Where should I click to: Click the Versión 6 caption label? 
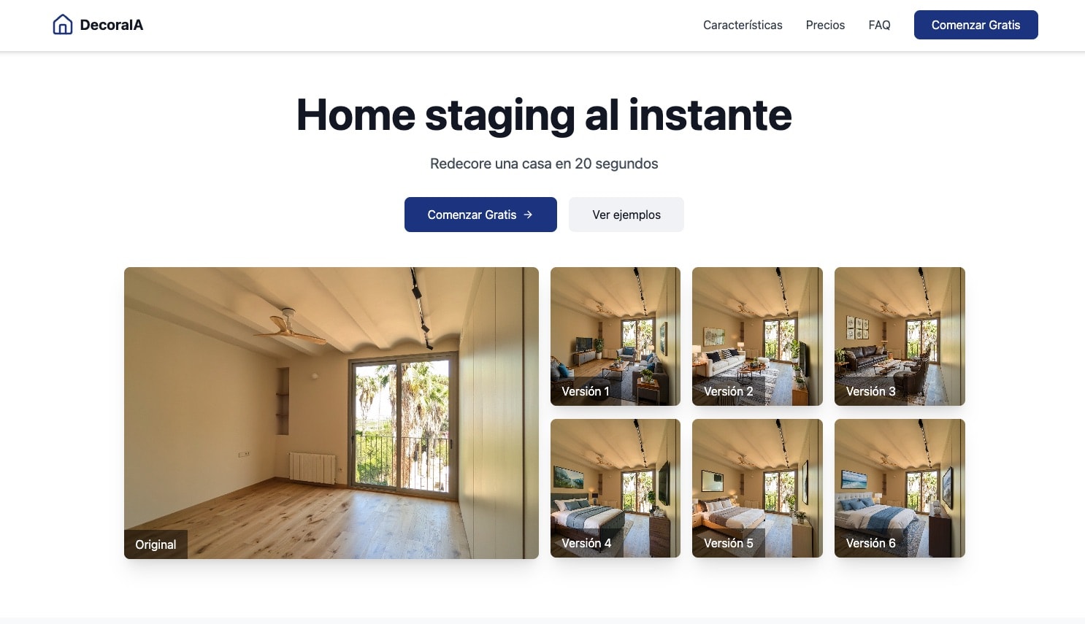(871, 543)
